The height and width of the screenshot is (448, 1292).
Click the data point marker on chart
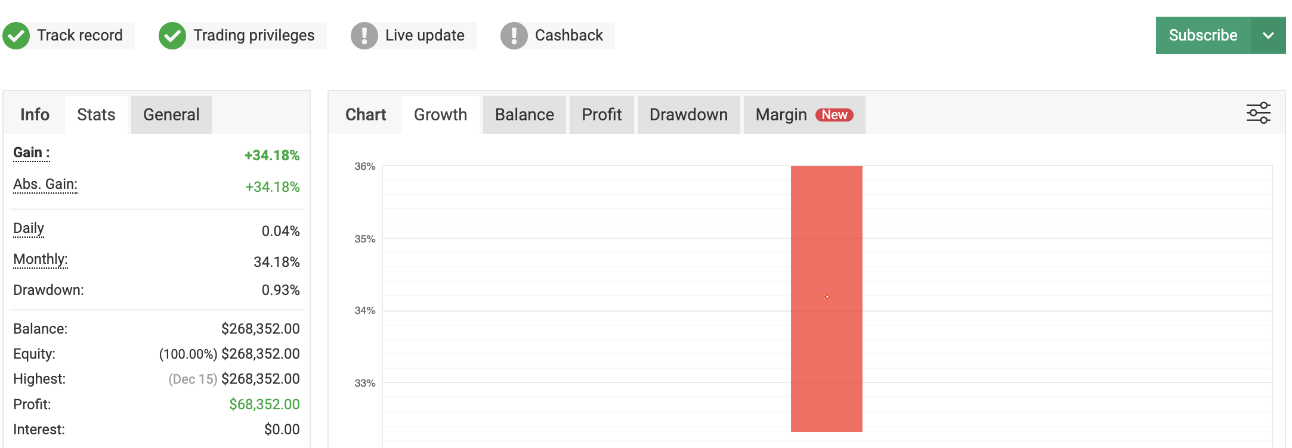click(827, 297)
